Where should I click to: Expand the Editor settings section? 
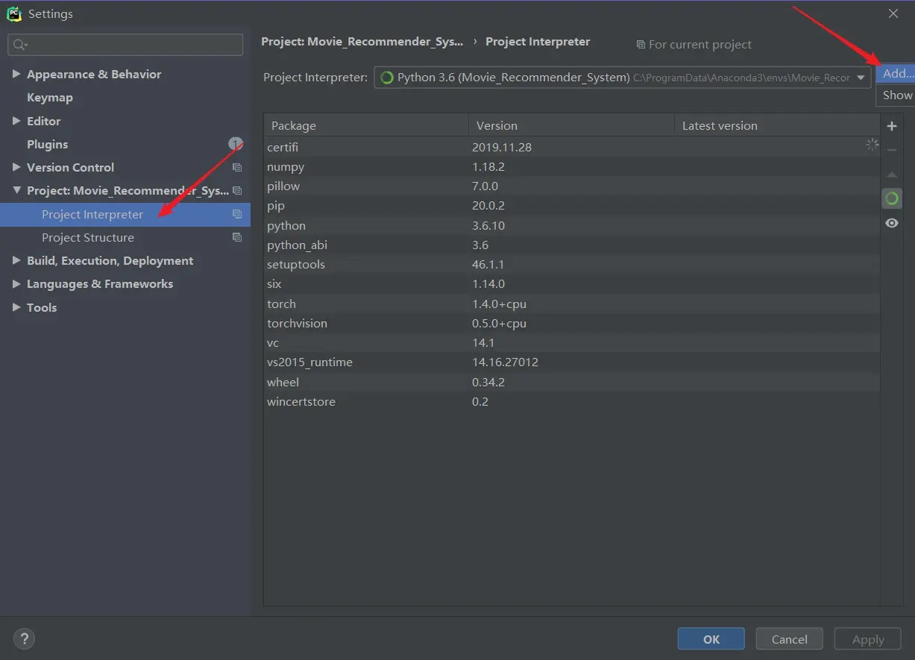[x=16, y=121]
